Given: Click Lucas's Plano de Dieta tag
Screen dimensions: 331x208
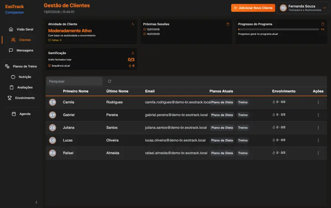Looking at the screenshot, I should coord(222,140).
